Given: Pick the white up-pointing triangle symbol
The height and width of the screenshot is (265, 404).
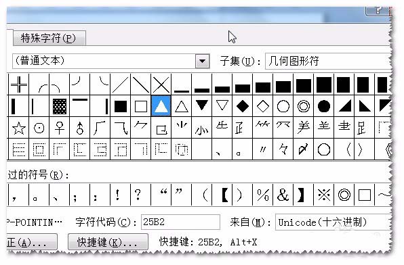Looking at the screenshot, I should point(182,106).
